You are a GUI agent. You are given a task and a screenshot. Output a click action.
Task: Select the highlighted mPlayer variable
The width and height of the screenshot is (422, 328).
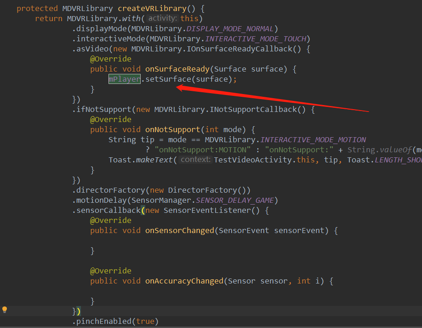coord(124,79)
